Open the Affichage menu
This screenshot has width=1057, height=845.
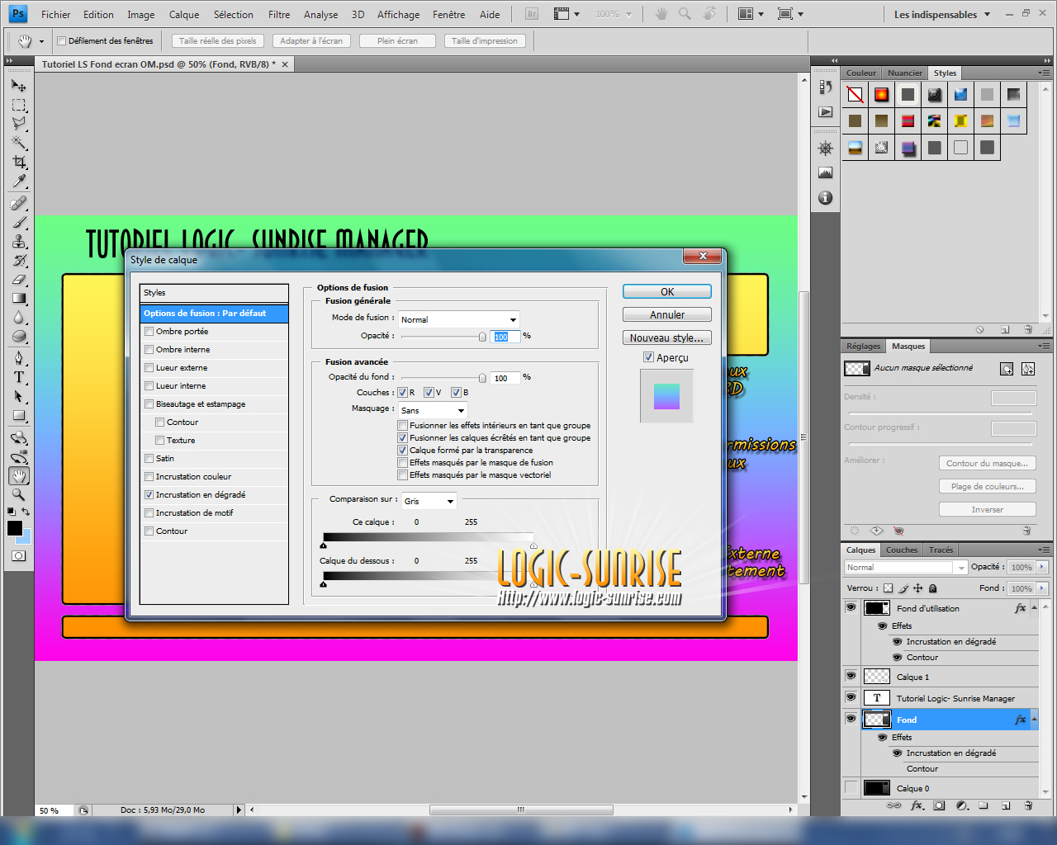pos(398,15)
